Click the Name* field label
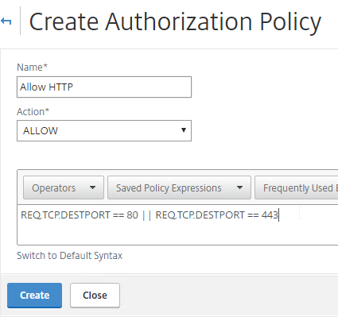The width and height of the screenshot is (338, 317). tap(32, 68)
